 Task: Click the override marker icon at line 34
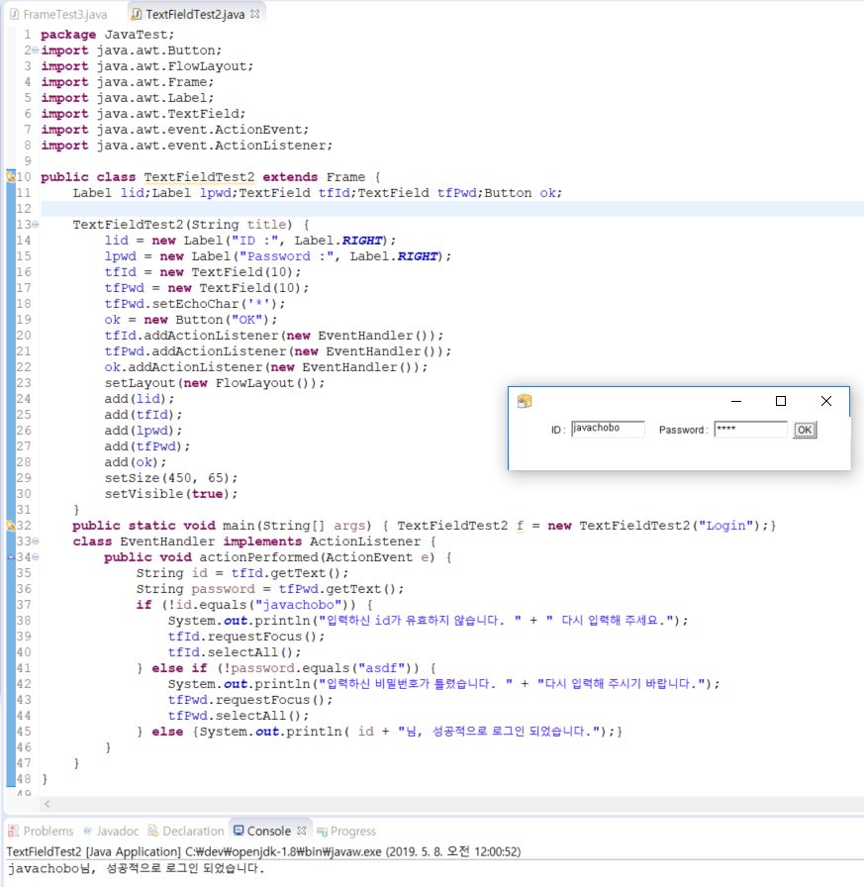(11, 557)
